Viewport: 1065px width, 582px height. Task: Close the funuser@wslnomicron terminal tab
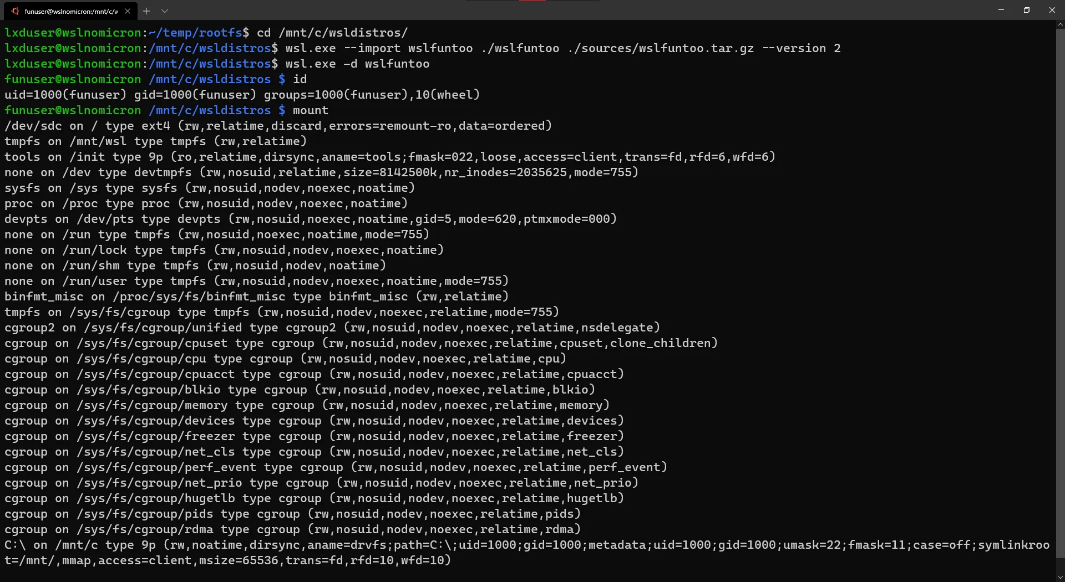(x=128, y=11)
